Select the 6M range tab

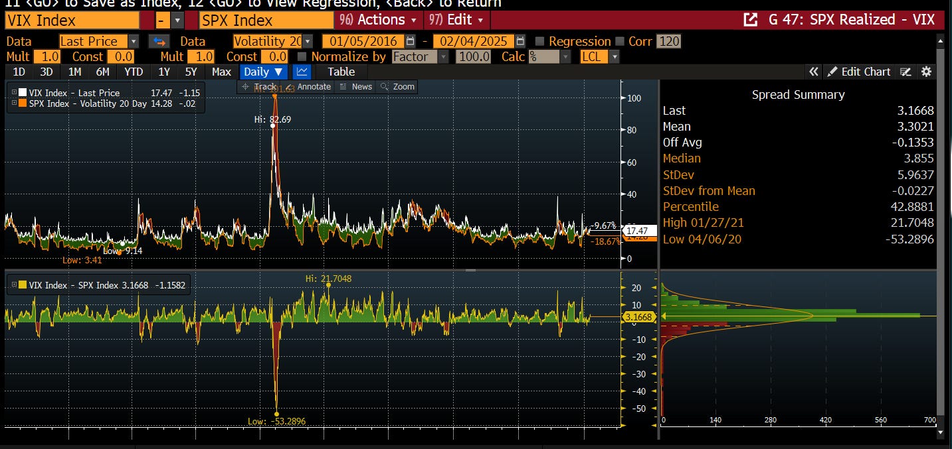click(102, 72)
